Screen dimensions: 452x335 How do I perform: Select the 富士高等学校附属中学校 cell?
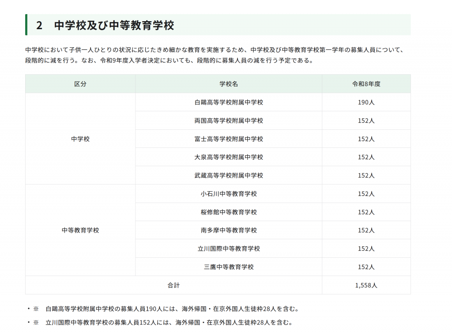(x=230, y=139)
